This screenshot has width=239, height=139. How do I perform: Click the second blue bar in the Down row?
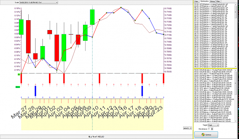pos(142,91)
